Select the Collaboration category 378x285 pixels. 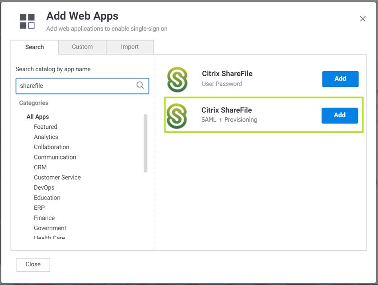(52, 147)
